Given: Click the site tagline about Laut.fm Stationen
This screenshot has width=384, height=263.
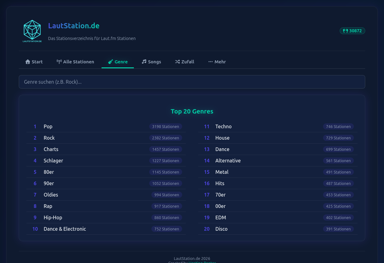Looking at the screenshot, I should click(92, 38).
